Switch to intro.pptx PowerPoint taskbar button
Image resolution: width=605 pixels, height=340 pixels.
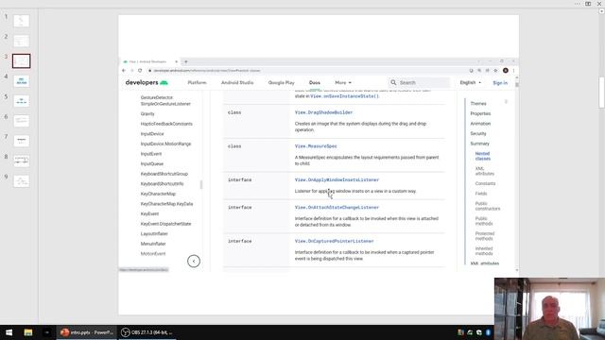tap(86, 332)
